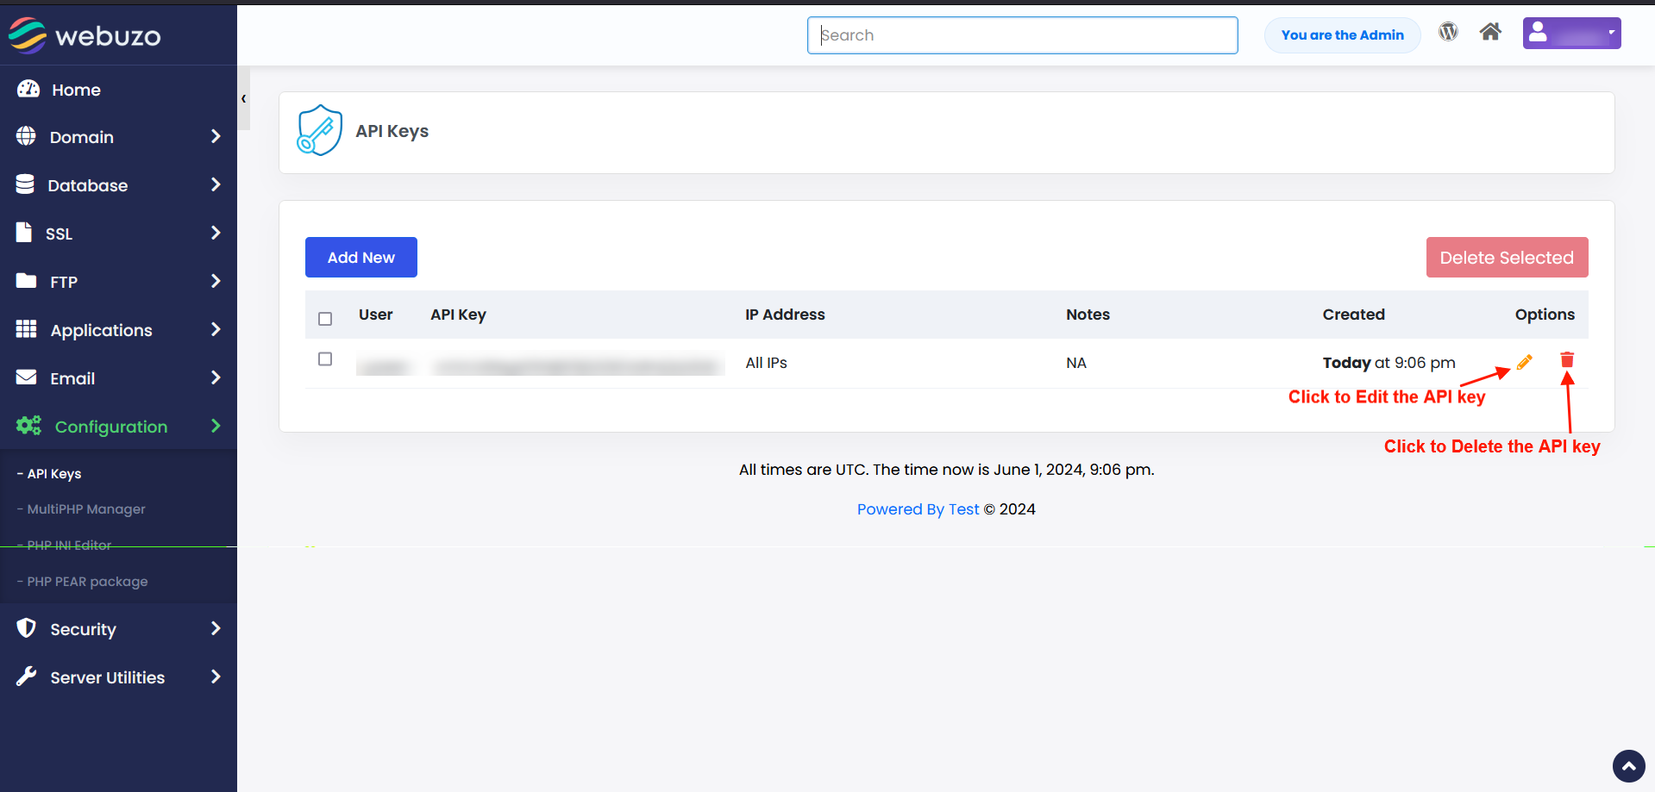Click the Configuration label in sidebar

[x=111, y=427]
